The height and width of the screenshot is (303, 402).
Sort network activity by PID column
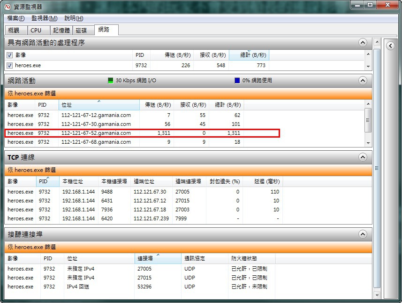pyautogui.click(x=46, y=105)
